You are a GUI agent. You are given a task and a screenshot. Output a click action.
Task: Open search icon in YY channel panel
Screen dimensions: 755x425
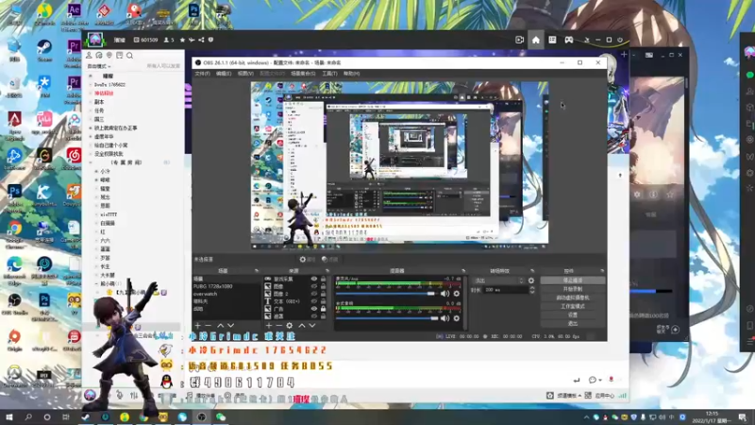pos(129,56)
